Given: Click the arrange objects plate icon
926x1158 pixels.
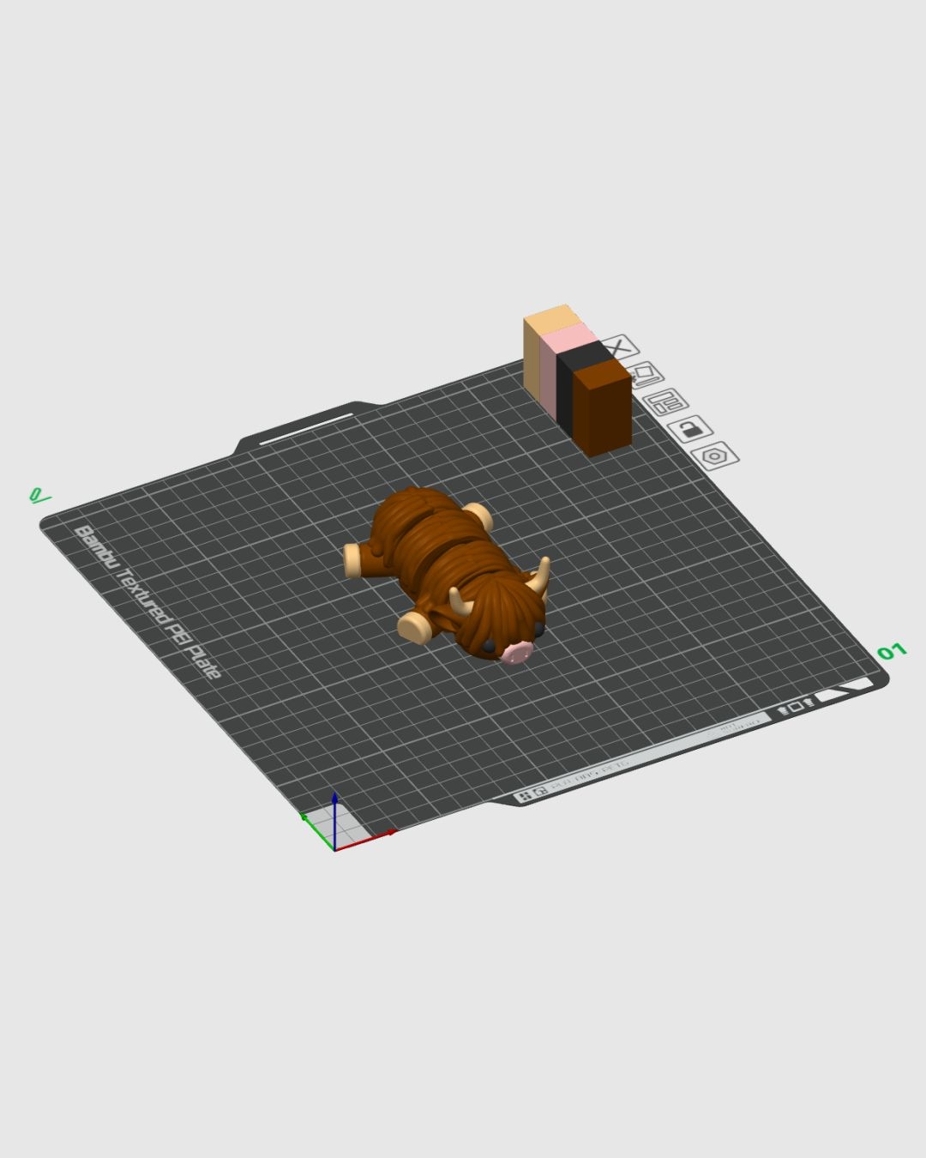Looking at the screenshot, I should click(x=667, y=401).
